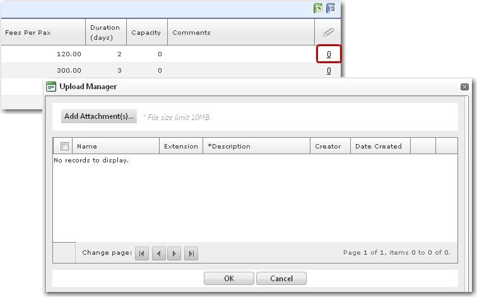Click the Export to Excel icon
This screenshot has height=297, width=477.
tap(319, 9)
